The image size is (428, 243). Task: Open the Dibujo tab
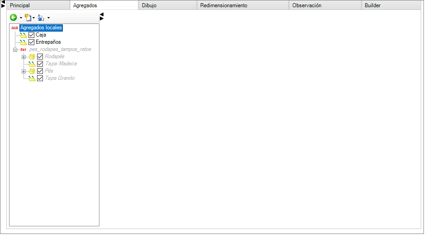168,5
